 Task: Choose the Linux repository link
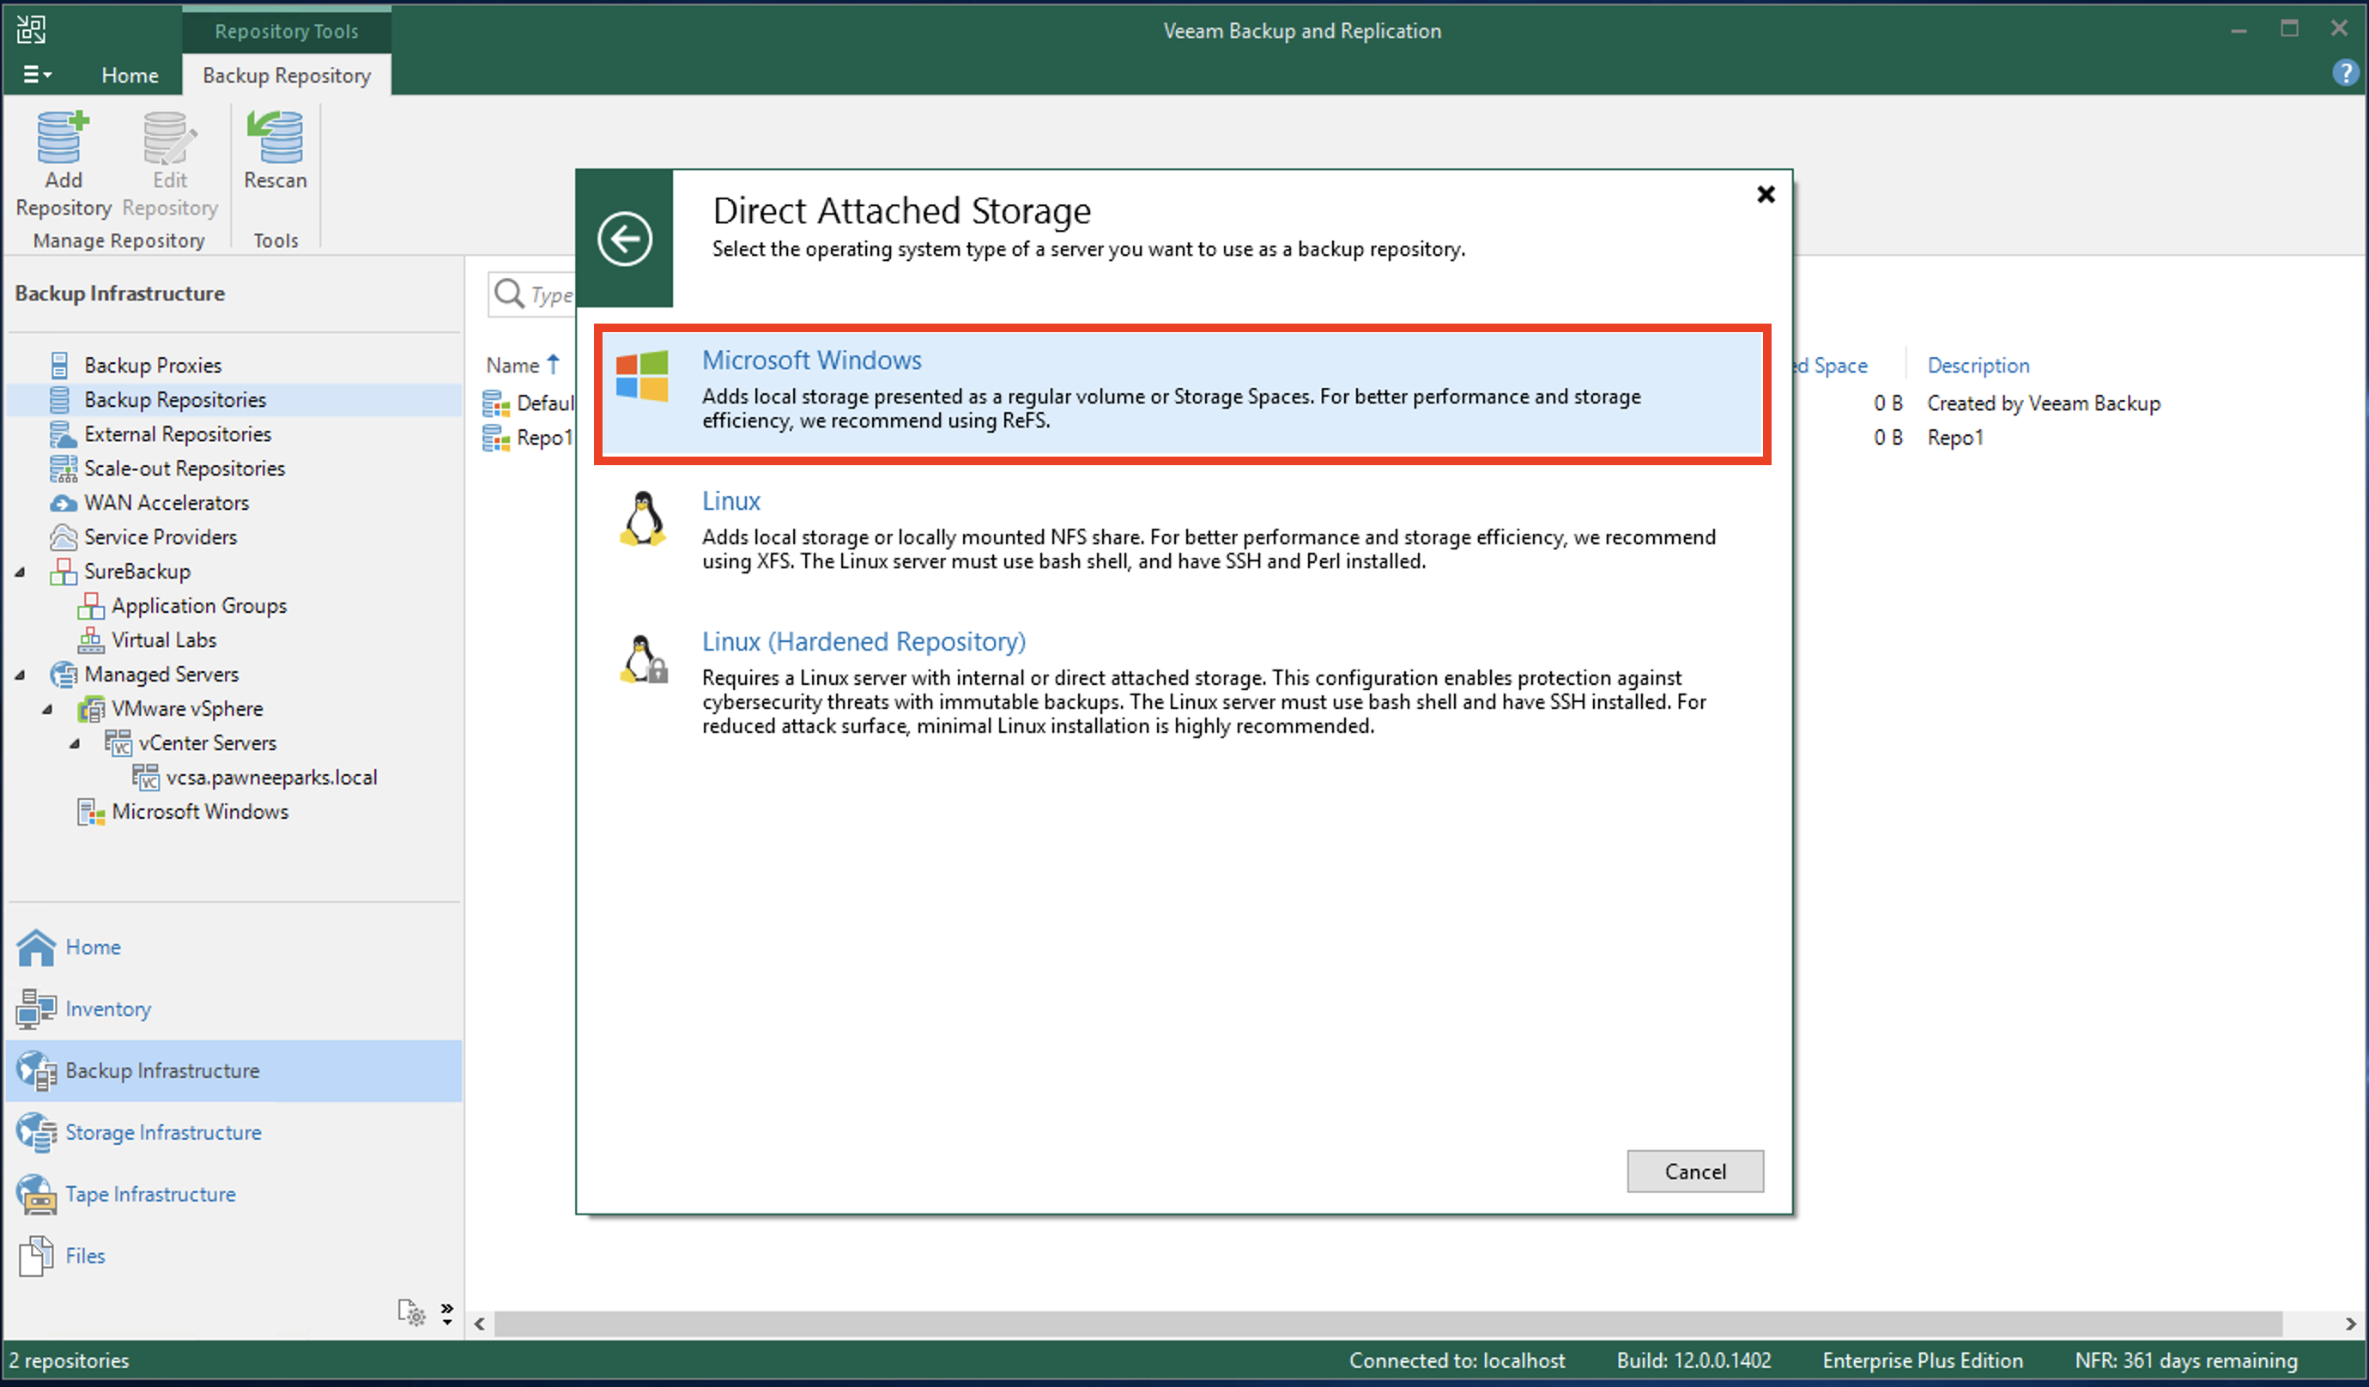[730, 501]
